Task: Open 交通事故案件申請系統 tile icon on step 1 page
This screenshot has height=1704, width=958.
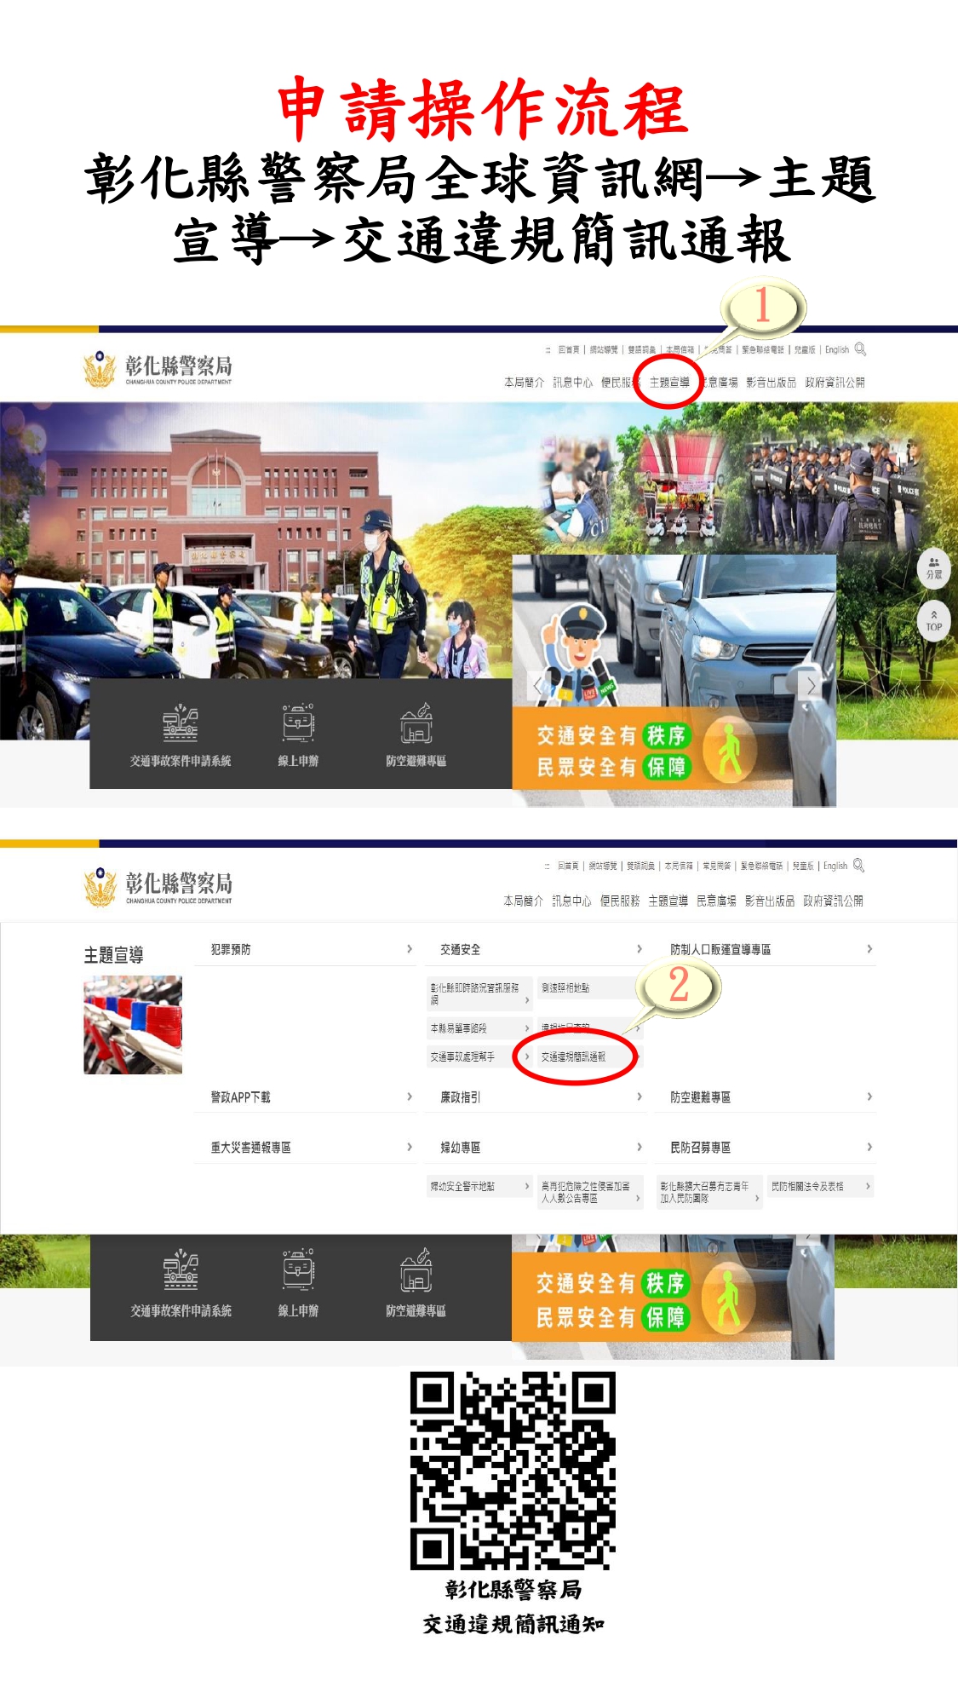Action: pos(181,723)
